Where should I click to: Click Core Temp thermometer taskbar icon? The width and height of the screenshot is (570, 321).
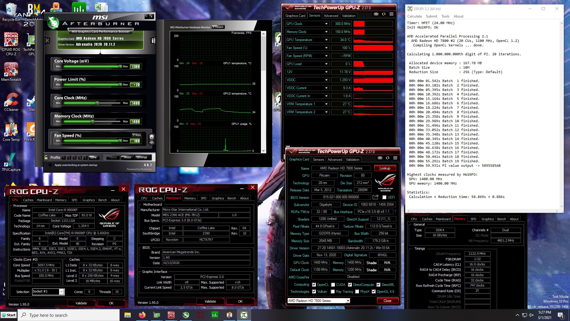pyautogui.click(x=229, y=315)
